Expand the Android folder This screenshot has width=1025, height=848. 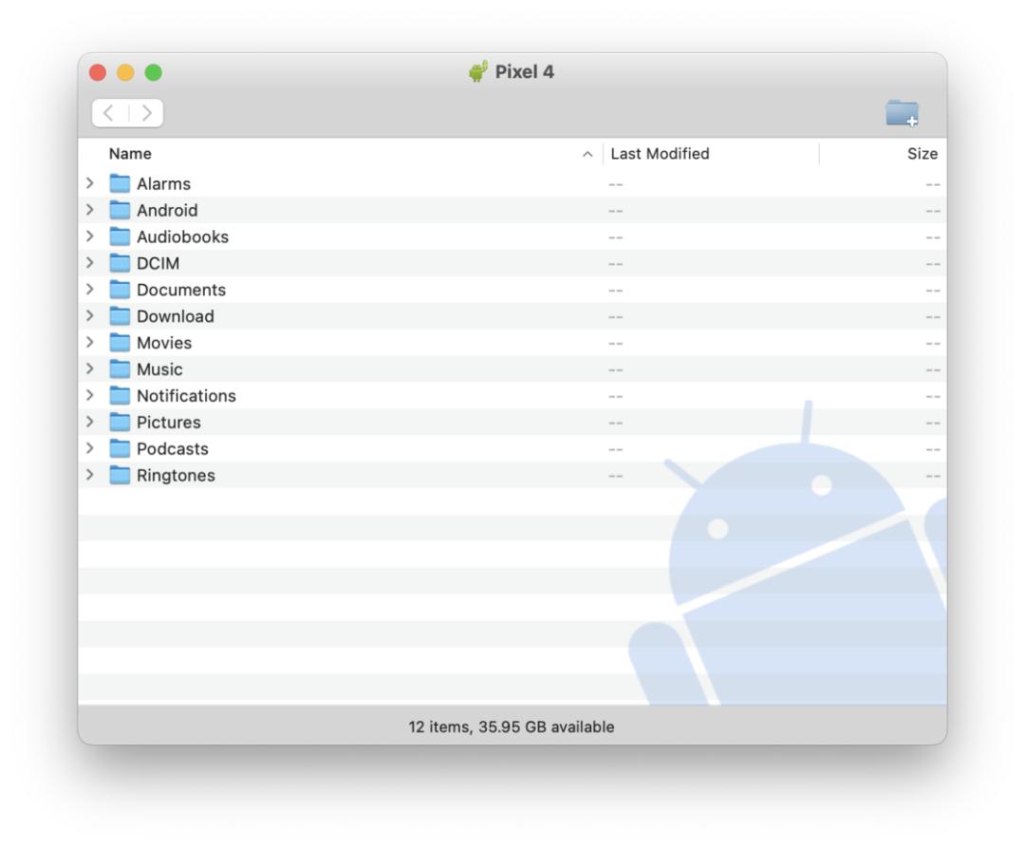click(x=90, y=210)
